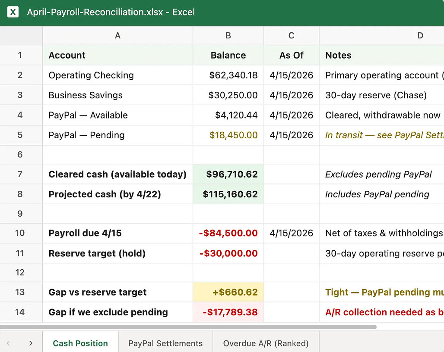Select the '$96,710.62' cleared cash cell

pos(228,174)
